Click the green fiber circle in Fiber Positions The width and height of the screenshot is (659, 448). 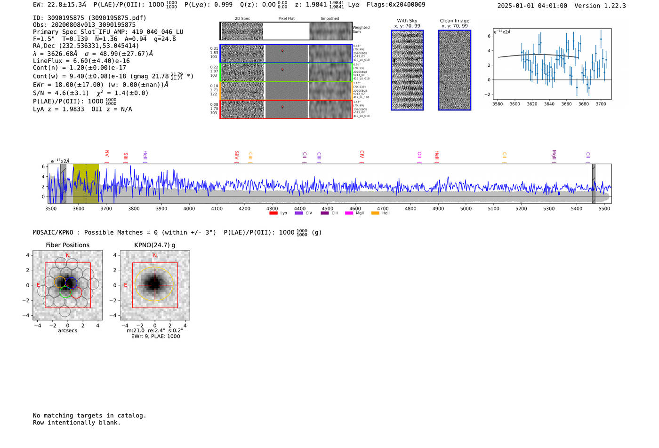click(x=65, y=292)
